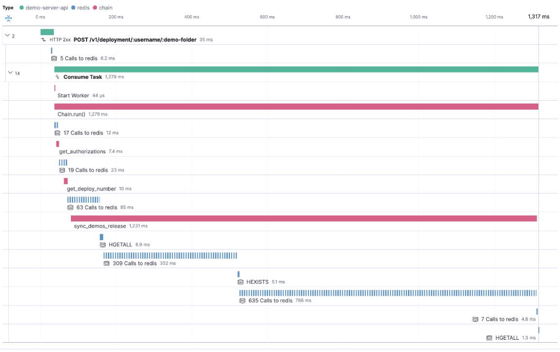Click transaction icon beside Consume Task label

[x=57, y=77]
